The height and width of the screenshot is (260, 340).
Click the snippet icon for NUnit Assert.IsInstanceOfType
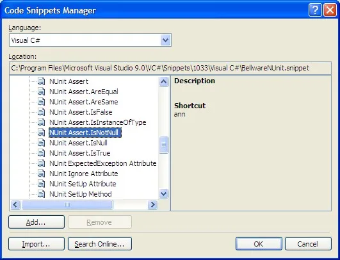(x=41, y=122)
